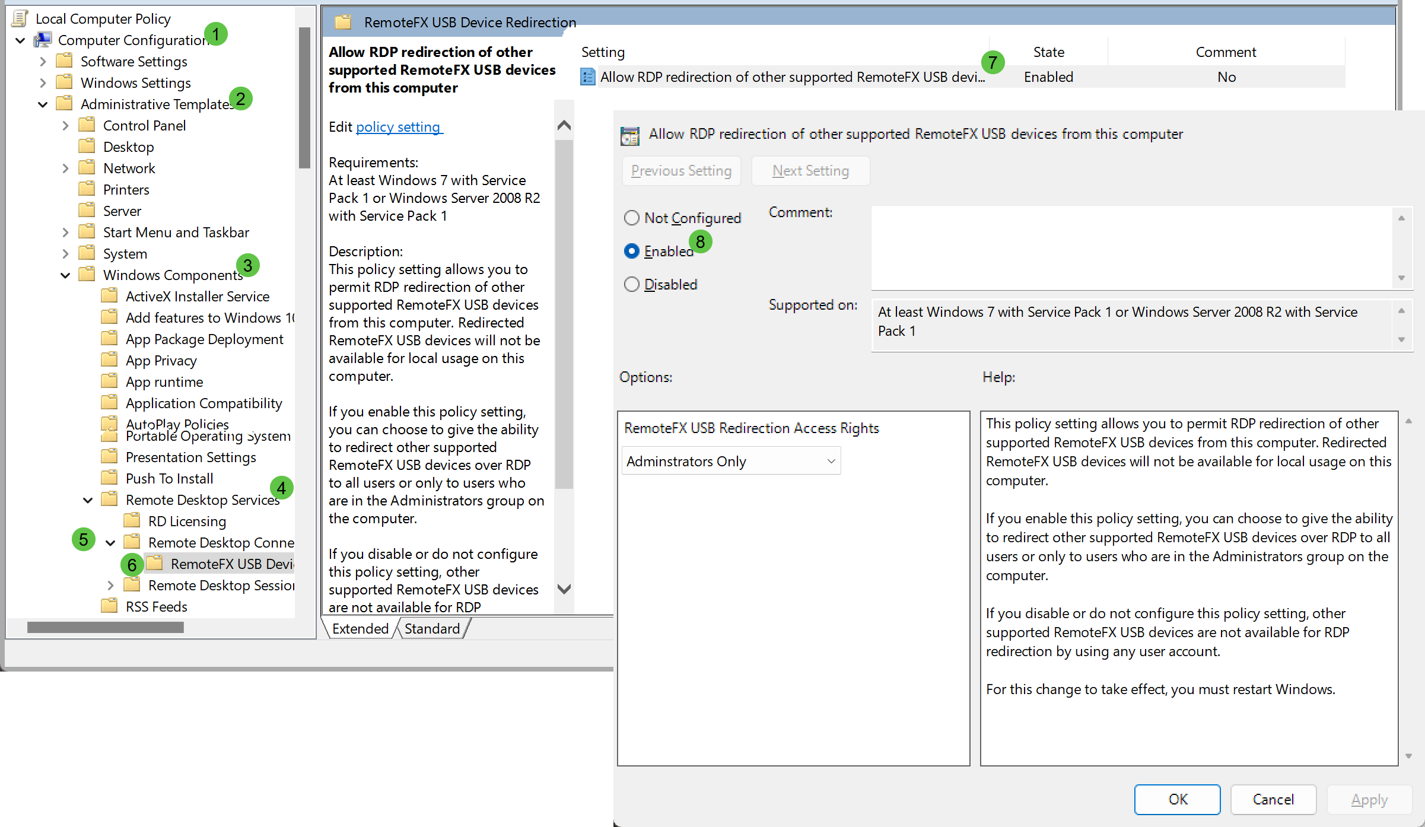Click the App Privacy folder icon
1425x827 pixels.
109,360
